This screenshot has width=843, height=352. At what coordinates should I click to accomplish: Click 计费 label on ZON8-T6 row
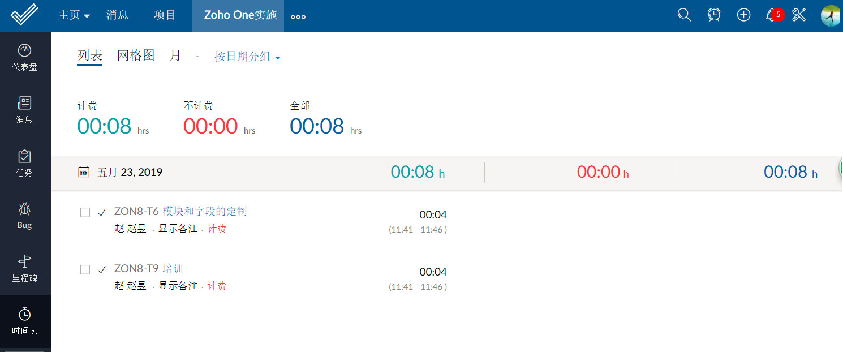(217, 229)
